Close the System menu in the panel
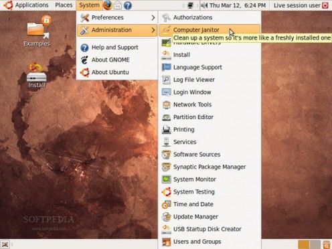The image size is (332, 249). coord(89,5)
